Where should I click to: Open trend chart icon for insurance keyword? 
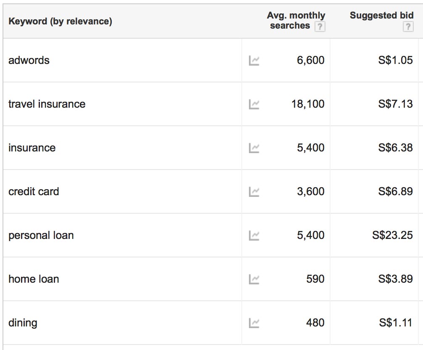(254, 148)
